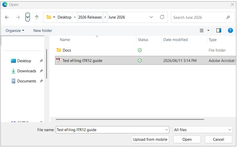Open Help with question mark icon
Image resolution: width=240 pixels, height=148 pixels.
230,31
